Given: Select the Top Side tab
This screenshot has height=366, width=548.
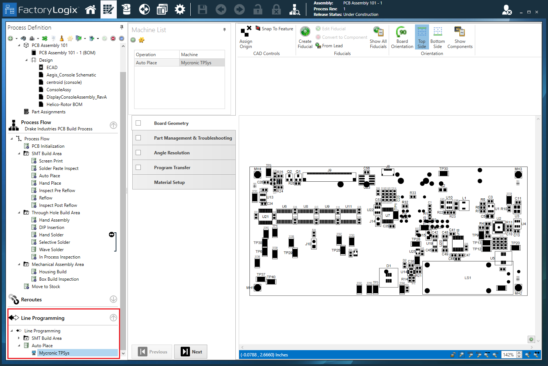Looking at the screenshot, I should click(422, 37).
